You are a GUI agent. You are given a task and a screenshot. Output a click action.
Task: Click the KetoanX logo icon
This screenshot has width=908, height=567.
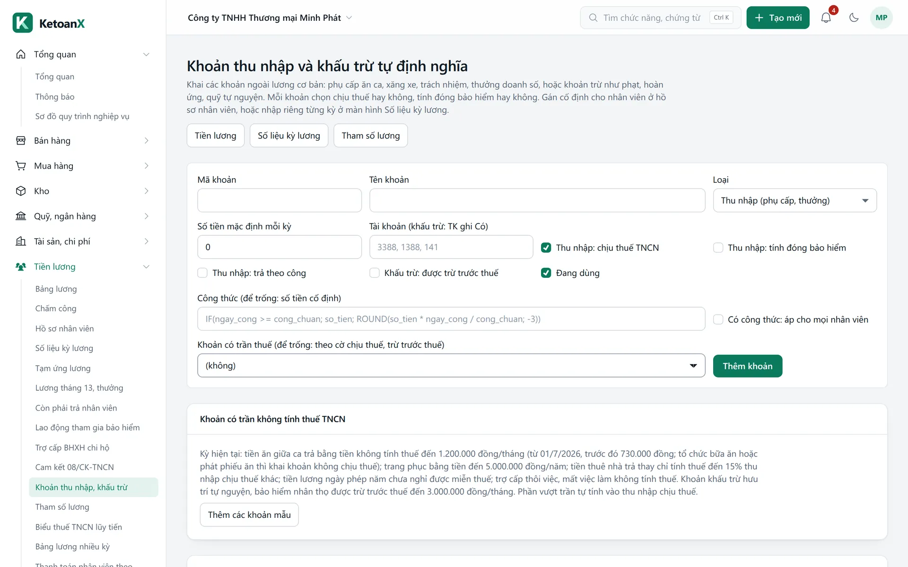[x=22, y=23]
